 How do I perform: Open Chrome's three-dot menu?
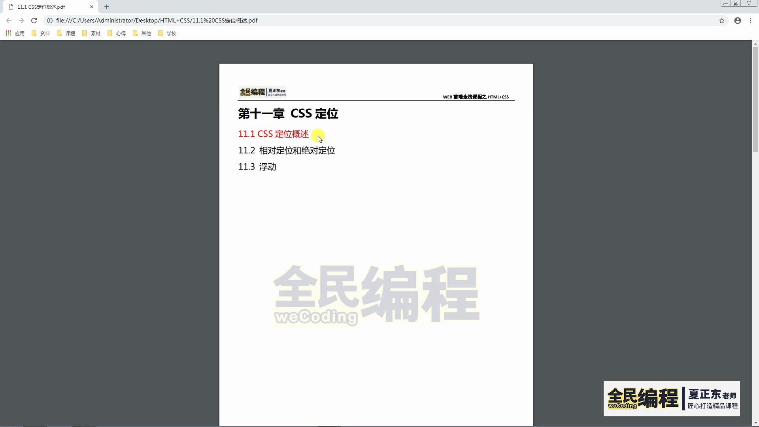click(750, 21)
